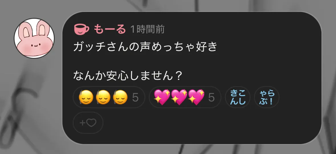
Task: Click the 1時間前 timestamp
Action: 147,29
